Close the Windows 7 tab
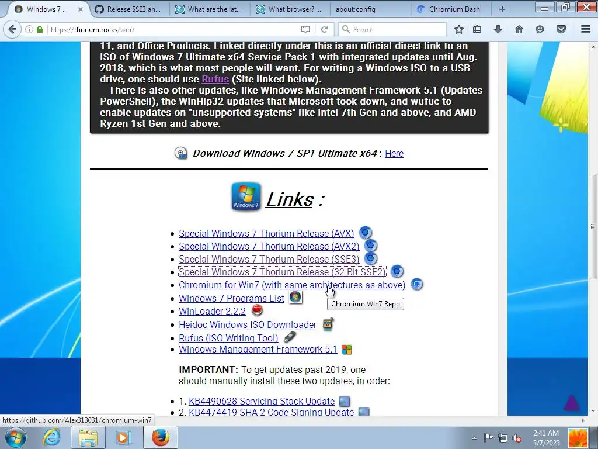This screenshot has width=598, height=449. pyautogui.click(x=81, y=9)
